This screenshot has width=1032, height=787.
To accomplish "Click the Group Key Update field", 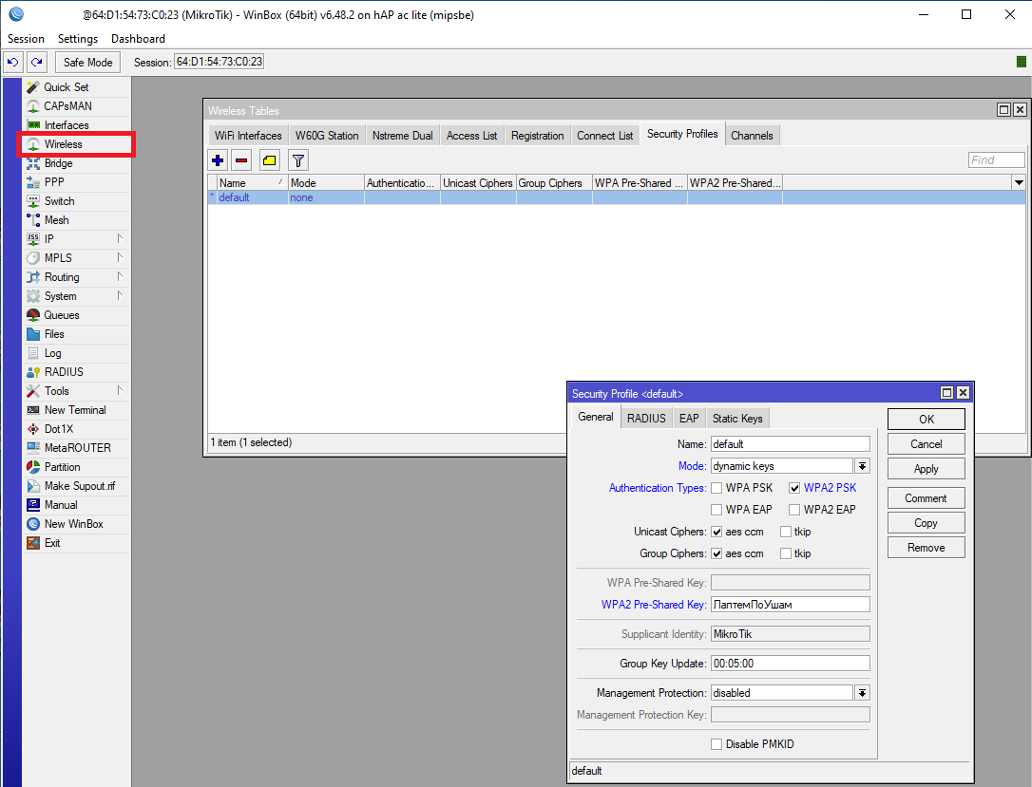I will [791, 664].
